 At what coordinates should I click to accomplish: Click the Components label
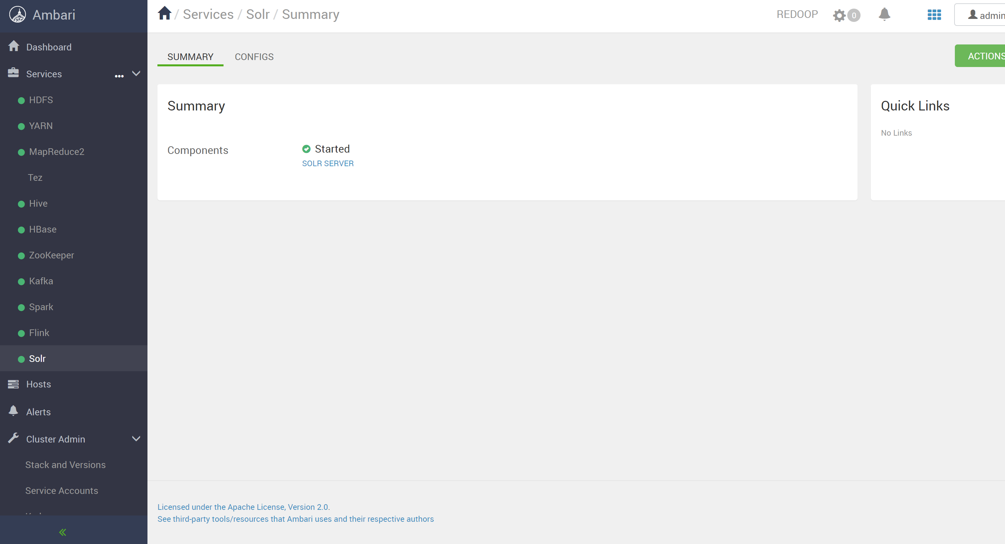coord(198,150)
